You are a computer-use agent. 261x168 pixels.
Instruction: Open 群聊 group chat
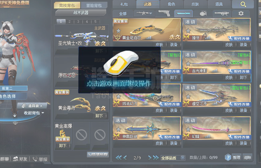click(x=5, y=159)
